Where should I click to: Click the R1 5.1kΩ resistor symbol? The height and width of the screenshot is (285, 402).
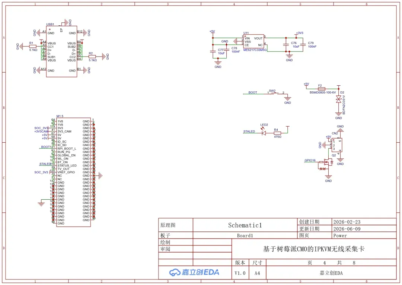pyautogui.click(x=32, y=47)
